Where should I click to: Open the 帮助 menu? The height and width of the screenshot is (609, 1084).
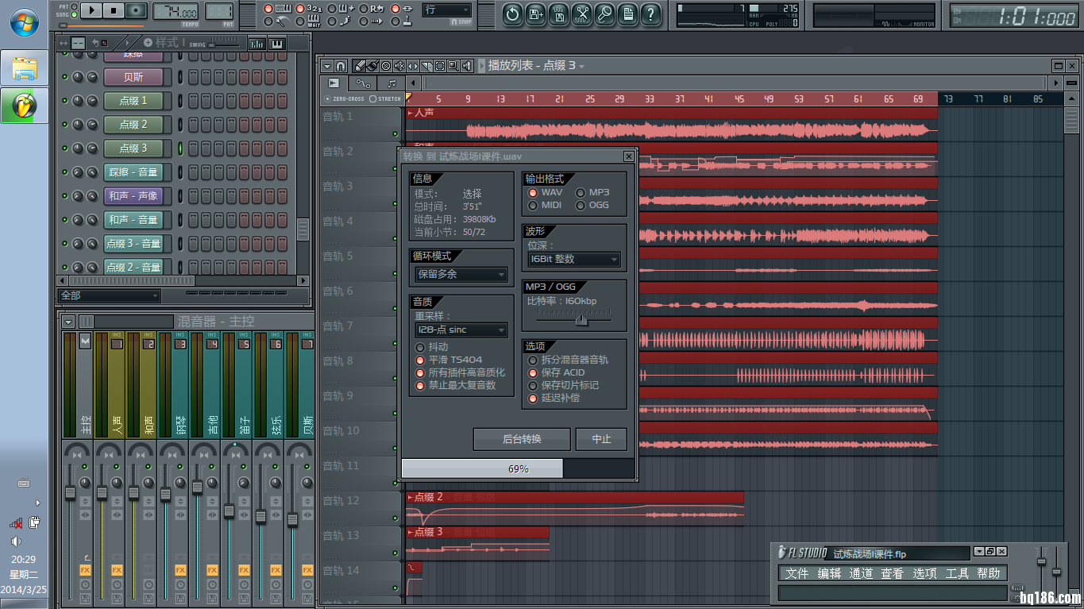989,573
